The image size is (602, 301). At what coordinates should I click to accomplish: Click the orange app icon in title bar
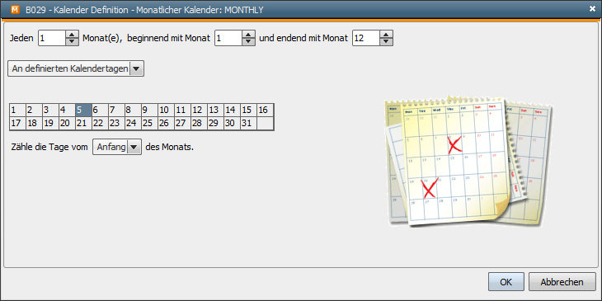click(16, 10)
